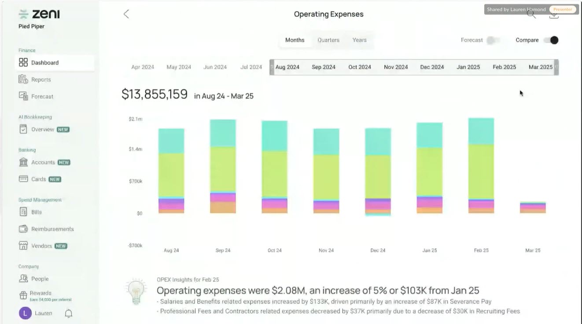Open the Reimbursements icon in sidebar
582x324 pixels.
click(x=23, y=229)
